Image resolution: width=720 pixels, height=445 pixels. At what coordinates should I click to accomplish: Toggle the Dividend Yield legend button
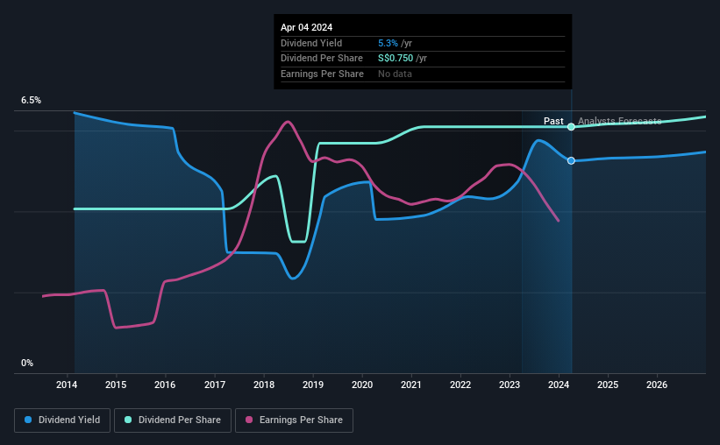[62, 420]
